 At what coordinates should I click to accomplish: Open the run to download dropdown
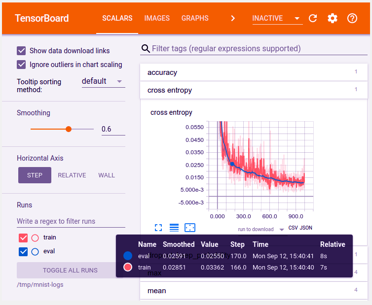[260, 229]
